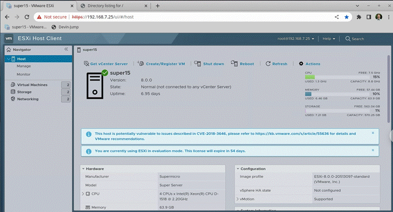Click the Get vCenter Server icon

86,64
